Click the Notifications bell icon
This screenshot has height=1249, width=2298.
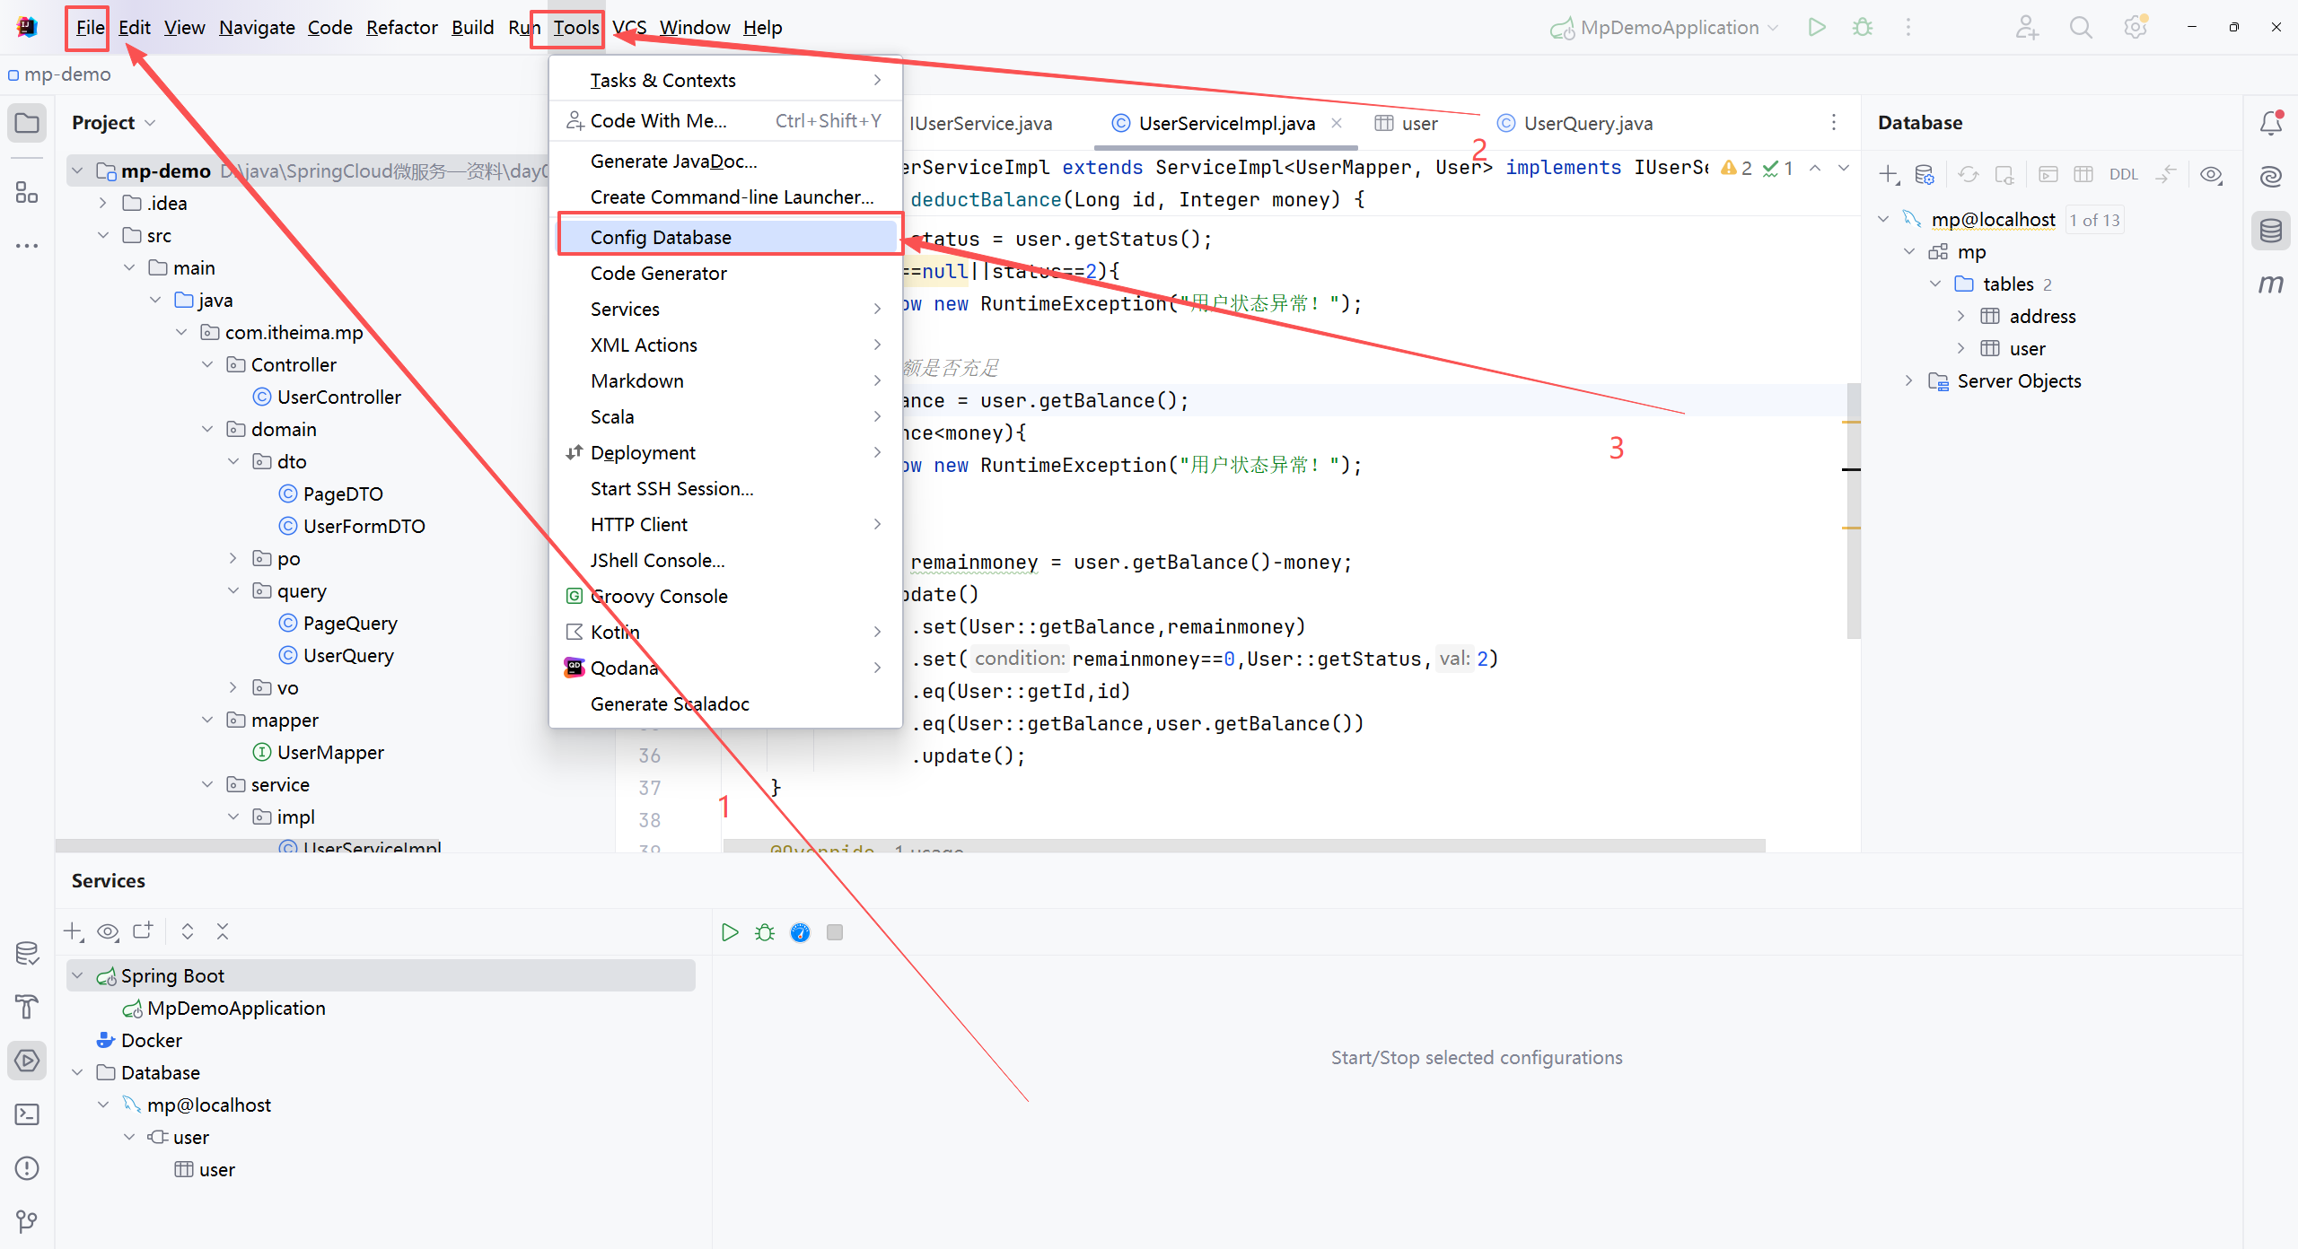pos(2270,123)
